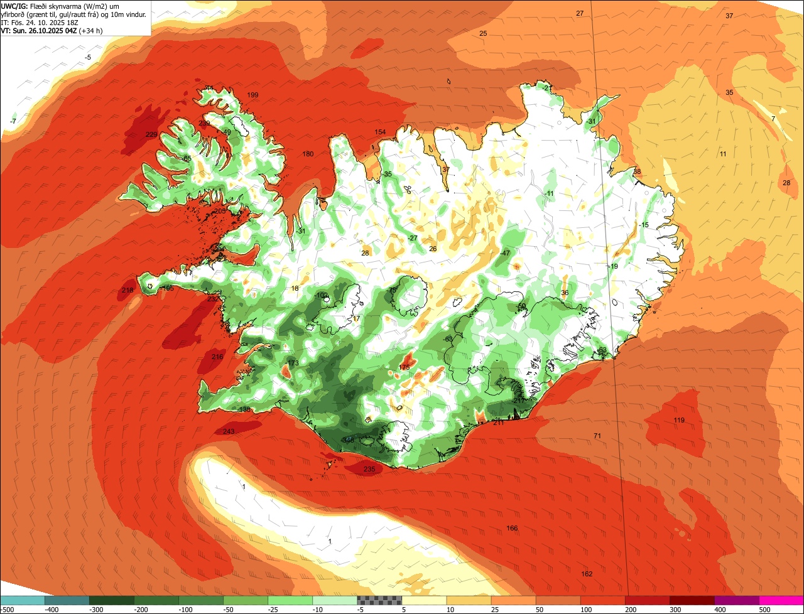Click the value '-35' in north Iceland
Image resolution: width=804 pixels, height=614 pixels.
click(x=387, y=174)
